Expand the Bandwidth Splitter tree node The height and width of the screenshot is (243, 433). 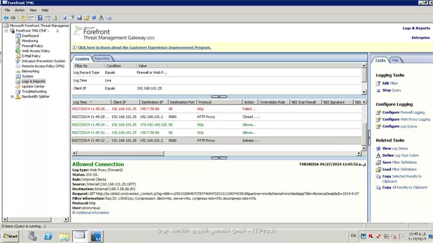coord(12,96)
